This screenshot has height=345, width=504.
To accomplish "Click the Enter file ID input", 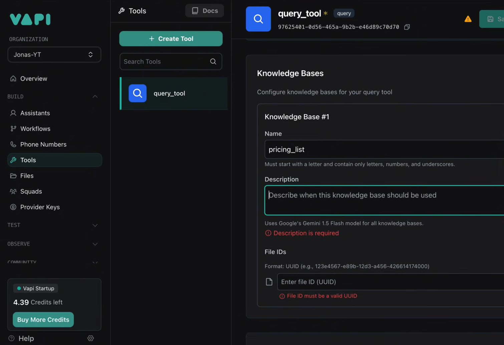I will (x=391, y=282).
